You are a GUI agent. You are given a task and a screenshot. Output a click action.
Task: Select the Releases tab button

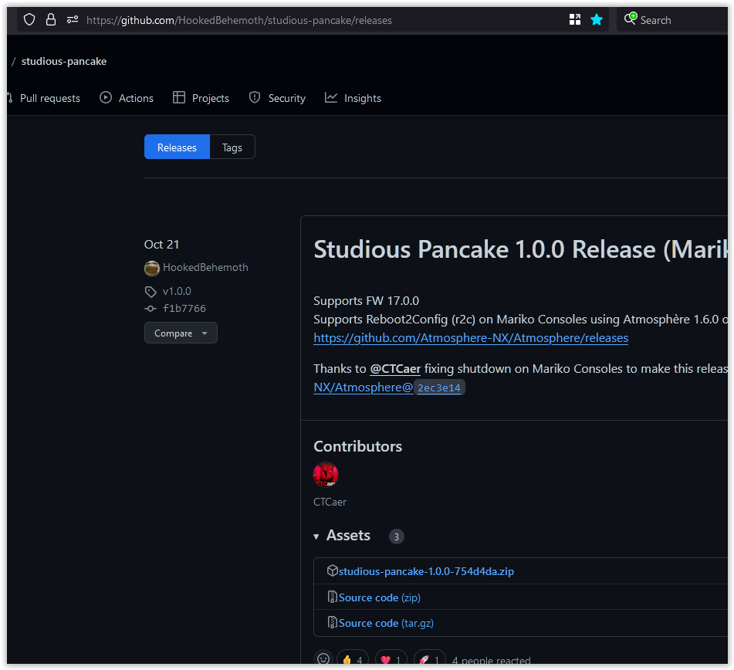pyautogui.click(x=177, y=147)
